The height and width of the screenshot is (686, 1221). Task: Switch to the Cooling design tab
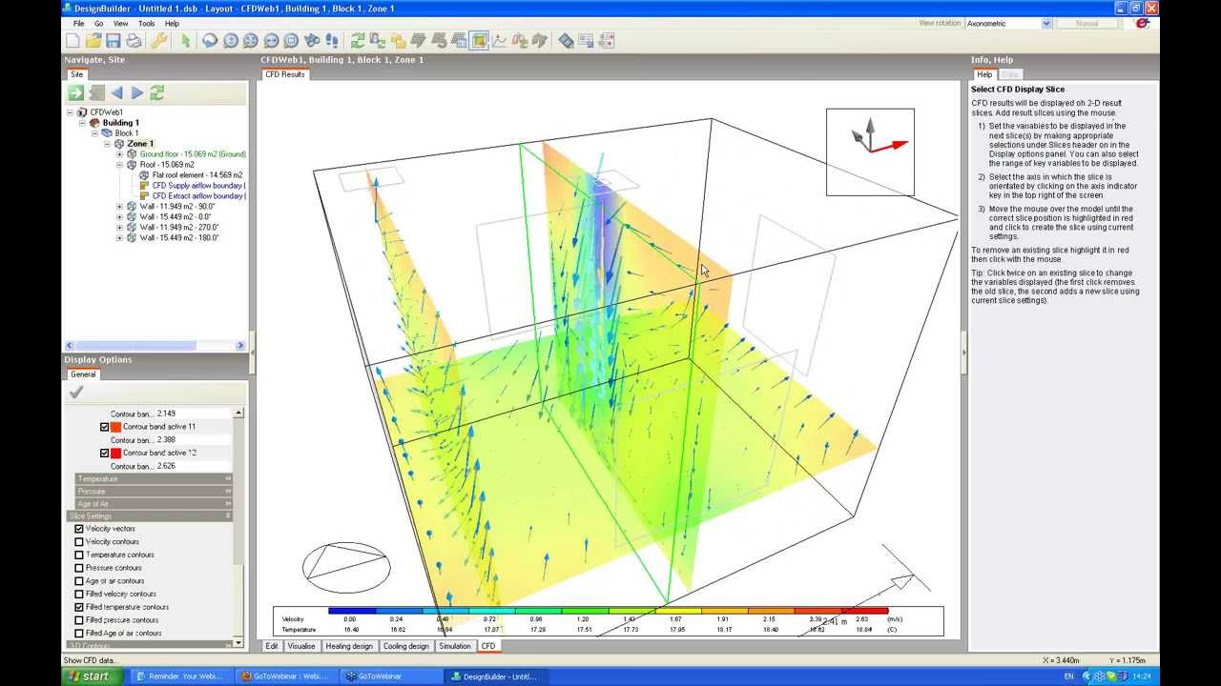(406, 646)
